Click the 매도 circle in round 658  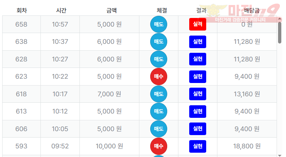[x=159, y=24]
